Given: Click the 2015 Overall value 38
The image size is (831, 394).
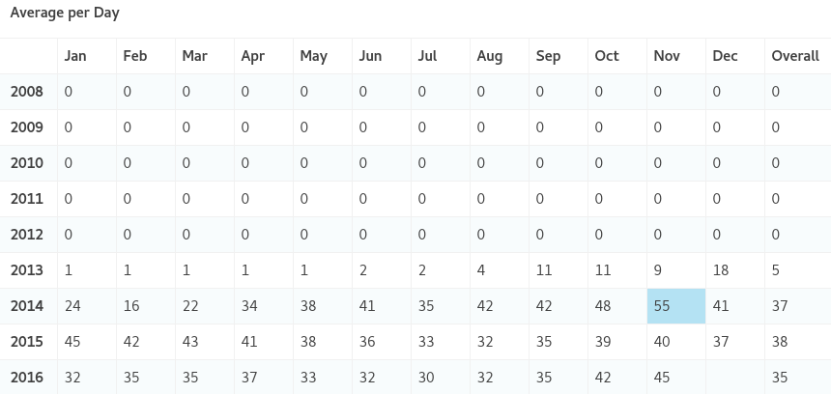Looking at the screenshot, I should click(780, 342).
